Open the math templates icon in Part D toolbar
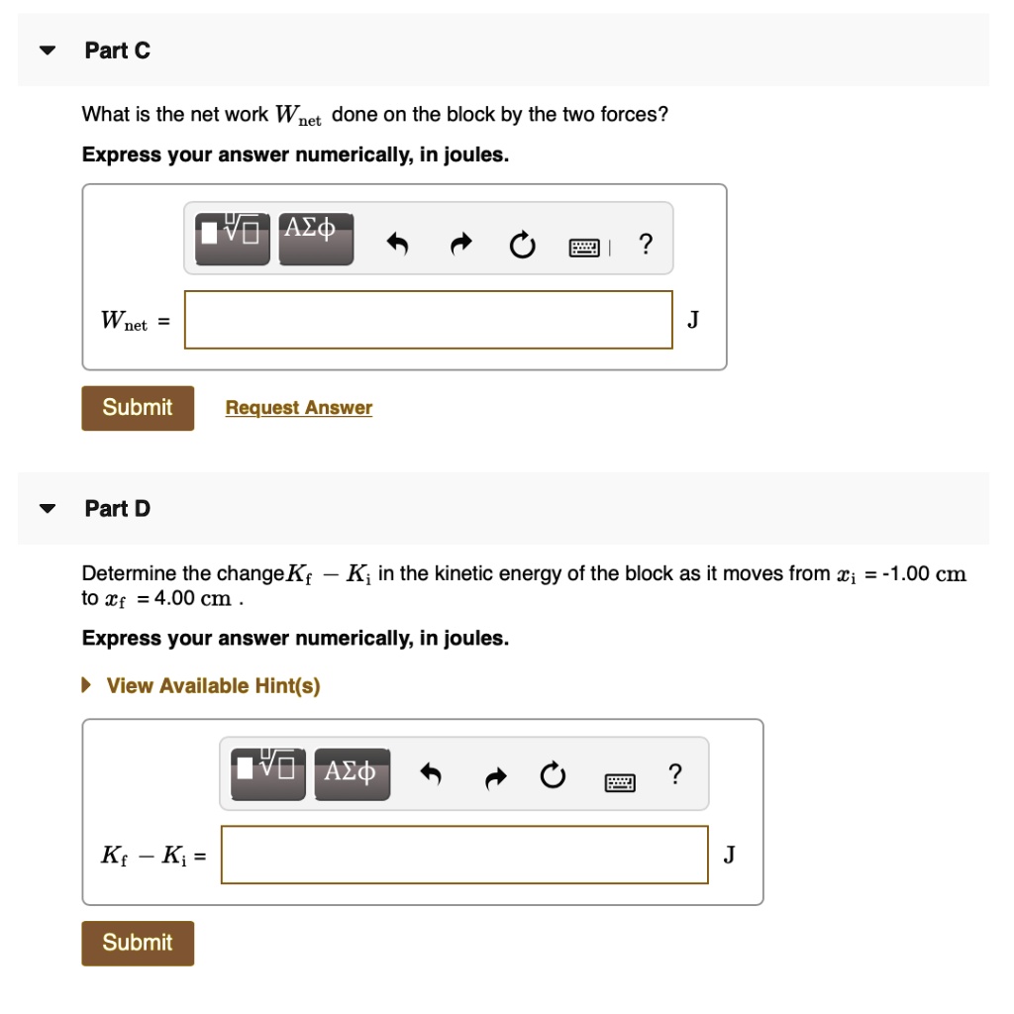Viewport: 1014px width, 1014px height. pos(265,772)
